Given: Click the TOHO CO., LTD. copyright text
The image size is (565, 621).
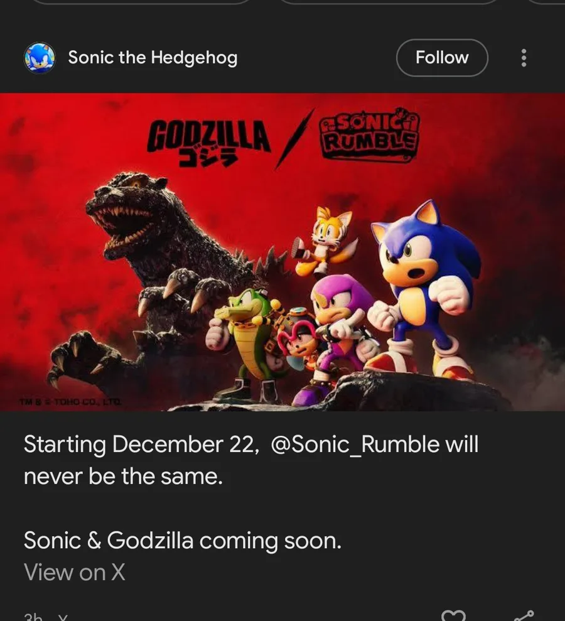Looking at the screenshot, I should [x=70, y=402].
